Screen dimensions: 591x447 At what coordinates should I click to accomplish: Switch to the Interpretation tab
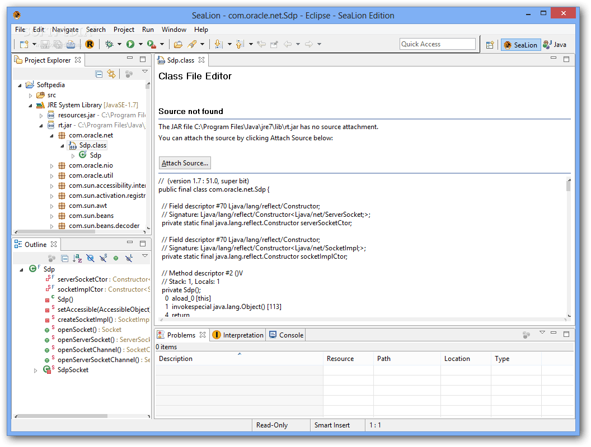(238, 335)
